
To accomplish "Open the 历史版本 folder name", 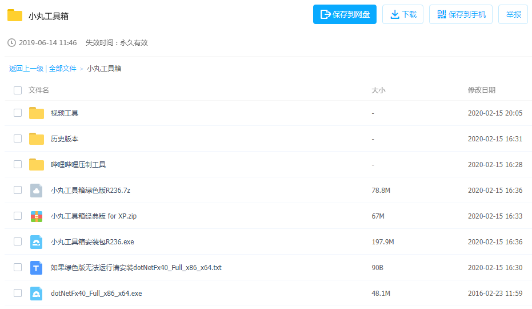I will coord(65,139).
